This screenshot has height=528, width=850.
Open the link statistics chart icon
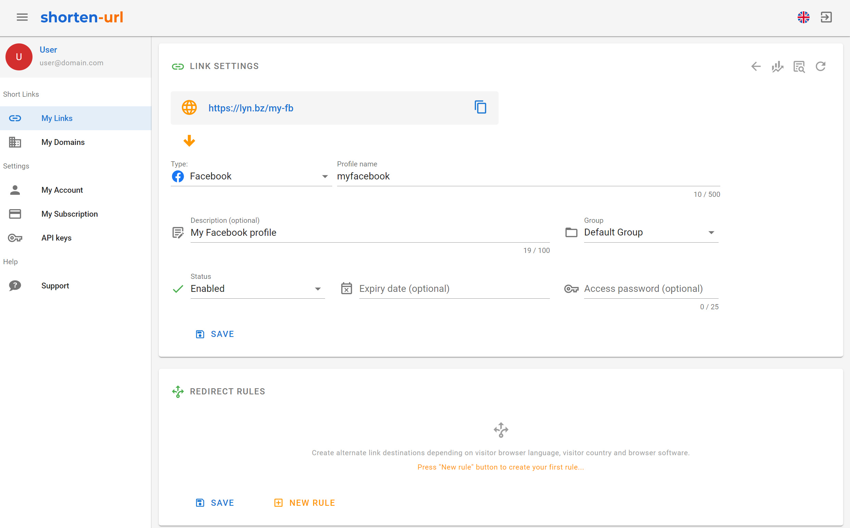coord(777,66)
